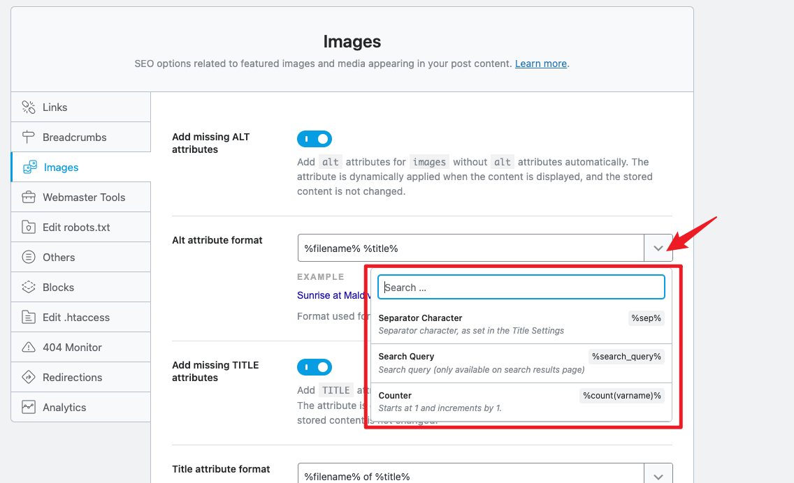
Task: Click the 404 Monitor warning icon
Action: tap(29, 348)
